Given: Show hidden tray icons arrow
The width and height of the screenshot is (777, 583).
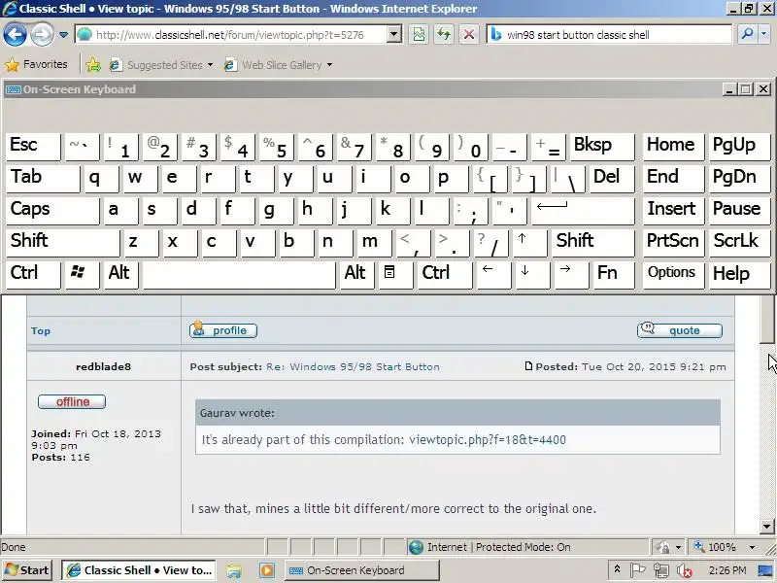Looking at the screenshot, I should pyautogui.click(x=617, y=569).
